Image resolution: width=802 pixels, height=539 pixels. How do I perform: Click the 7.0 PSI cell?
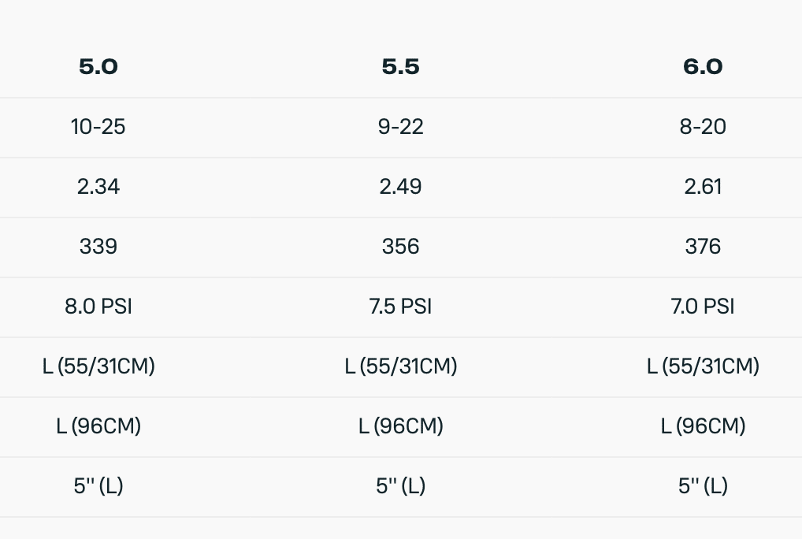703,307
